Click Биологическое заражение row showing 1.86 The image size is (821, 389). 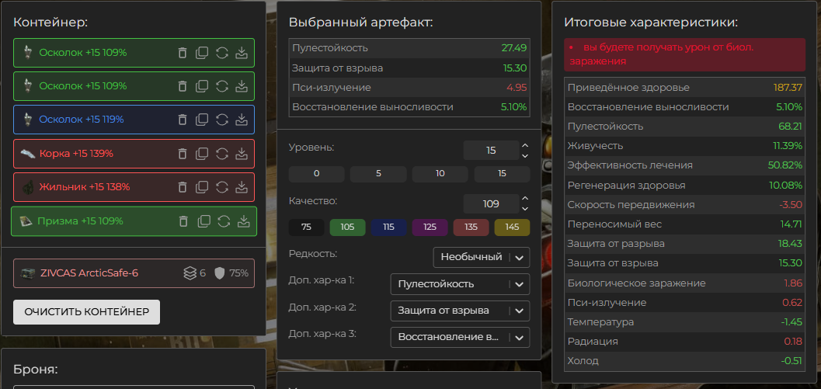click(684, 283)
